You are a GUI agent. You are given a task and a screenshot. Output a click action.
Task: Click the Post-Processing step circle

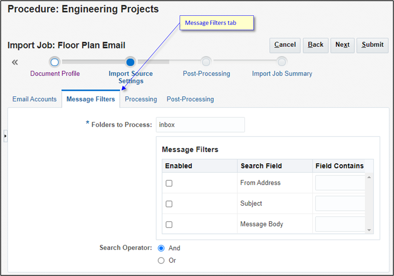click(x=206, y=62)
